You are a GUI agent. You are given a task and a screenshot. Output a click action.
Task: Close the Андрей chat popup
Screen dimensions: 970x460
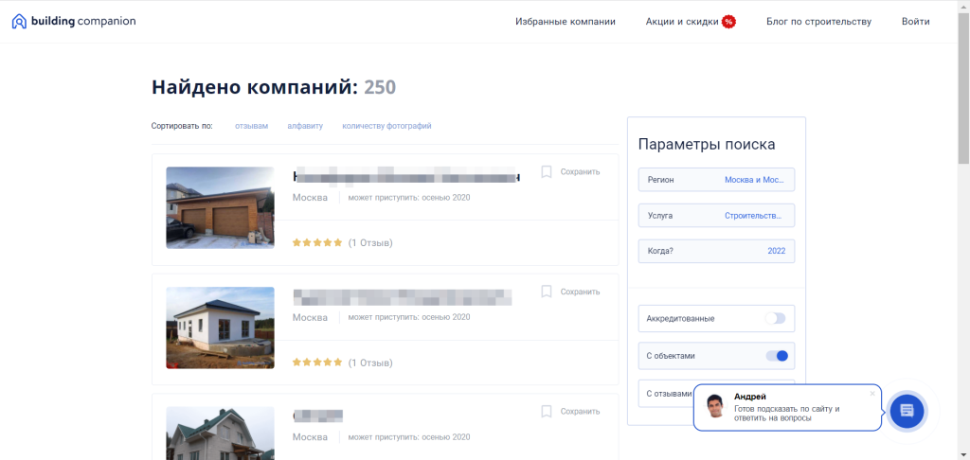click(872, 393)
